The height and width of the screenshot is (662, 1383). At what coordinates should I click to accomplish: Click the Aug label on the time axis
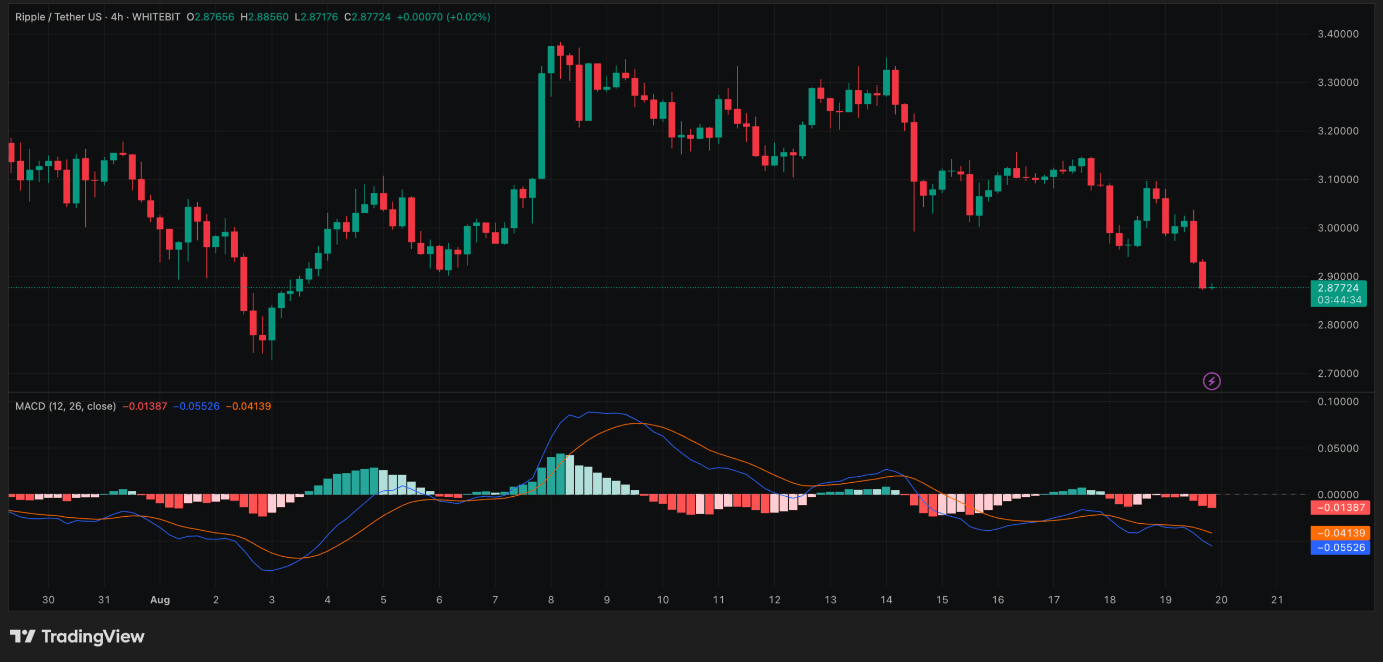[x=160, y=599]
